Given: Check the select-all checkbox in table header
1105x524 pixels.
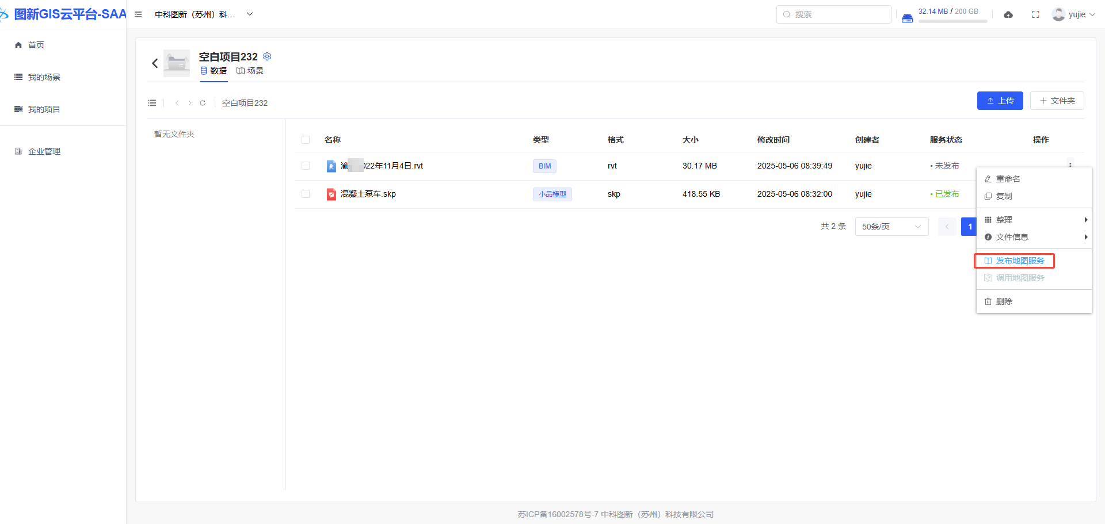Looking at the screenshot, I should pos(306,140).
